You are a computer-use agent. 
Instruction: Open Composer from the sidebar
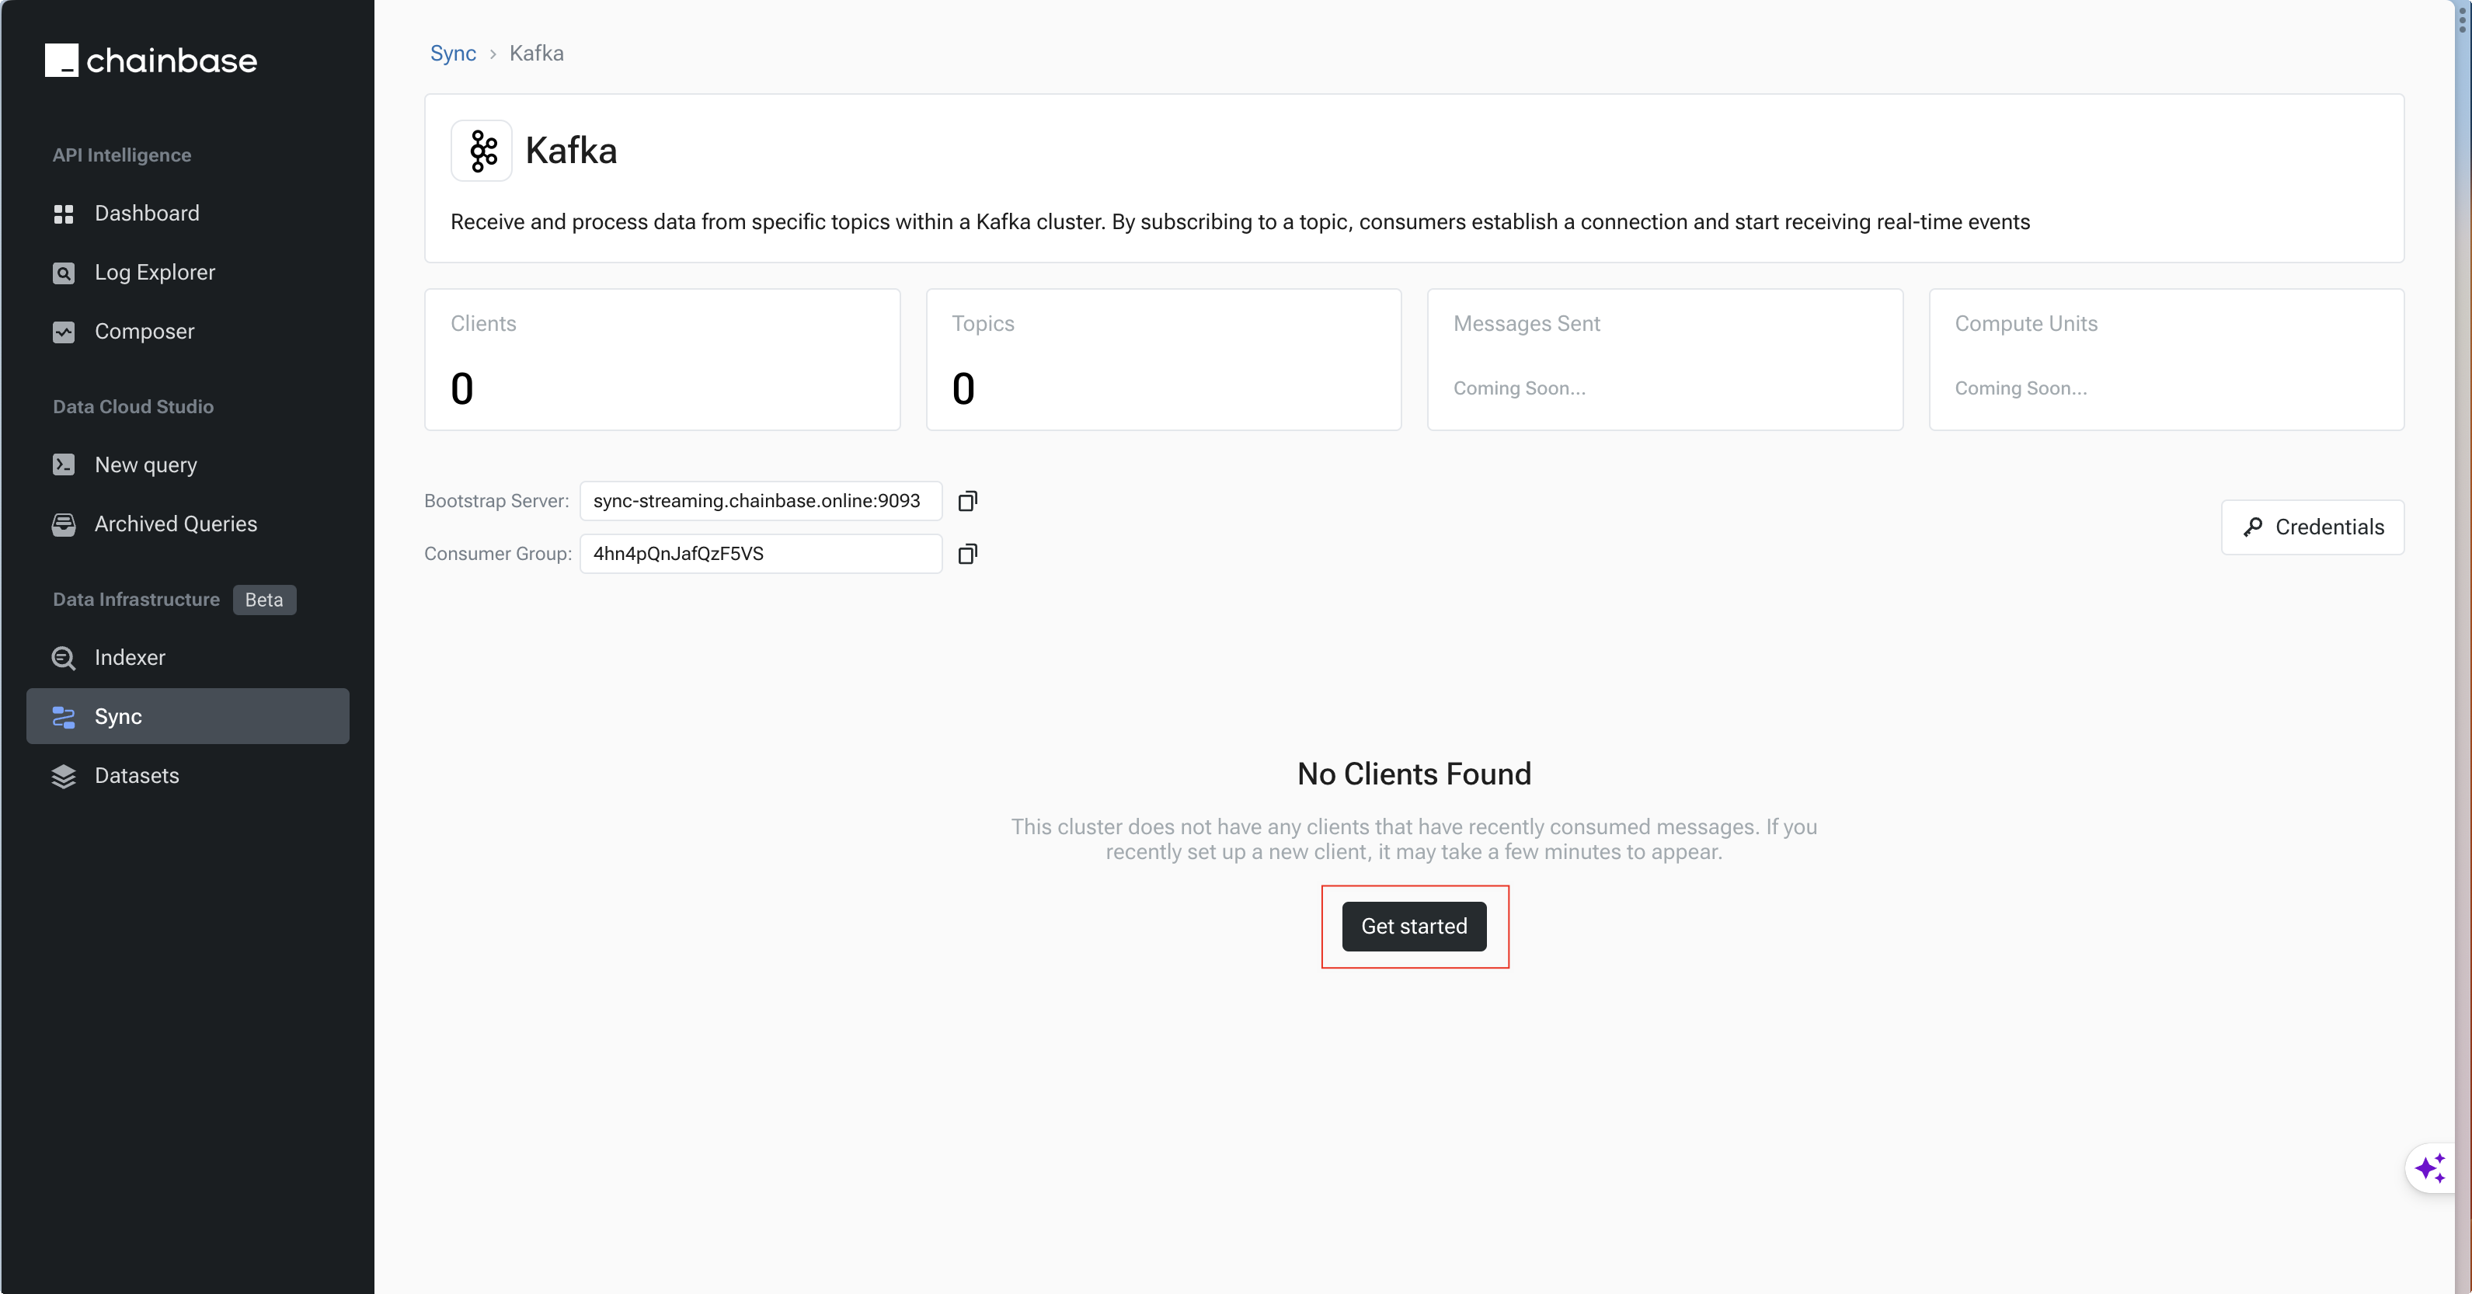pyautogui.click(x=144, y=332)
